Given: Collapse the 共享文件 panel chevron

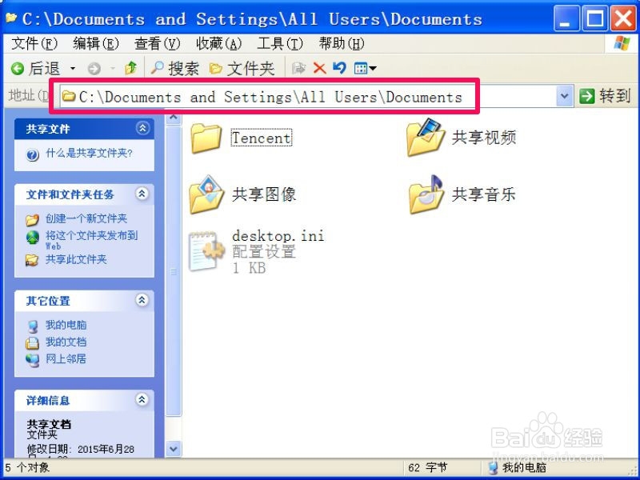Looking at the screenshot, I should pos(142,128).
